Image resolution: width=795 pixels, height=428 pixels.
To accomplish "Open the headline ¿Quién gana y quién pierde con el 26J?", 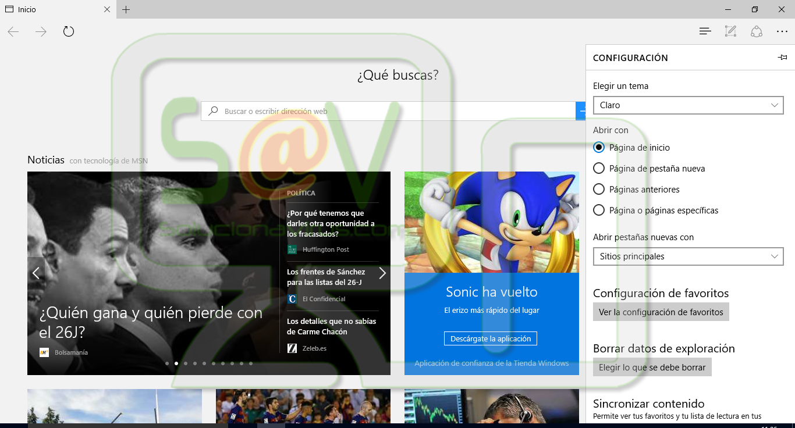I will (151, 322).
